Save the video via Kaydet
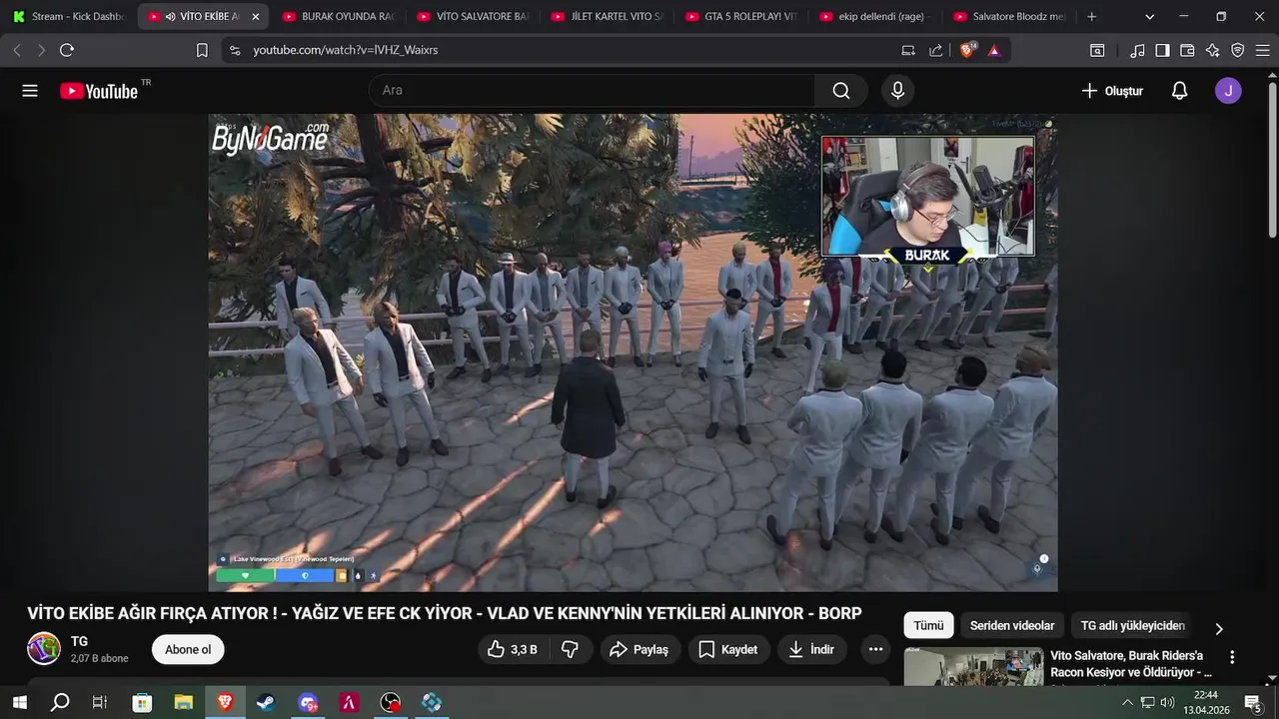 pyautogui.click(x=727, y=649)
